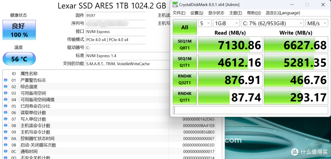Click the RND4K Q1T1 read result 87.74
The height and width of the screenshot is (159, 331).
[x=230, y=97]
